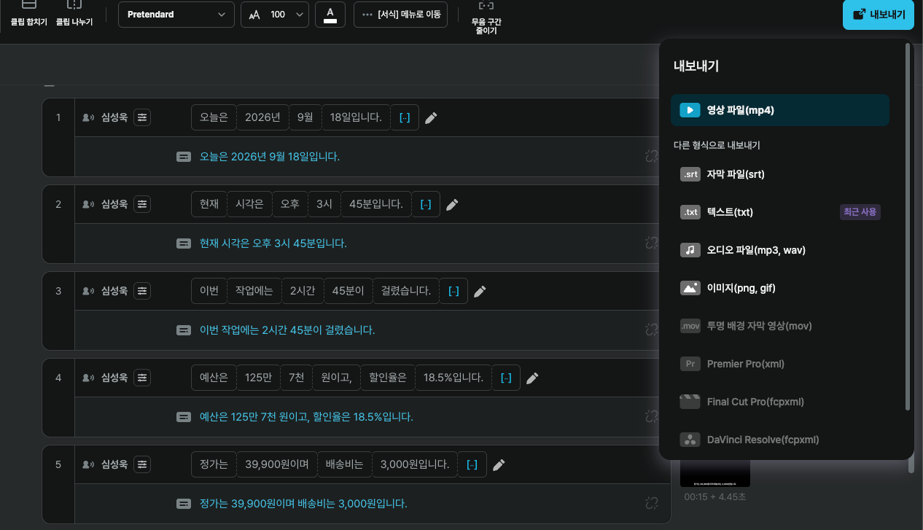This screenshot has height=530, width=923.
Task: Click the pencil edit icon in clip 5
Action: click(499, 465)
